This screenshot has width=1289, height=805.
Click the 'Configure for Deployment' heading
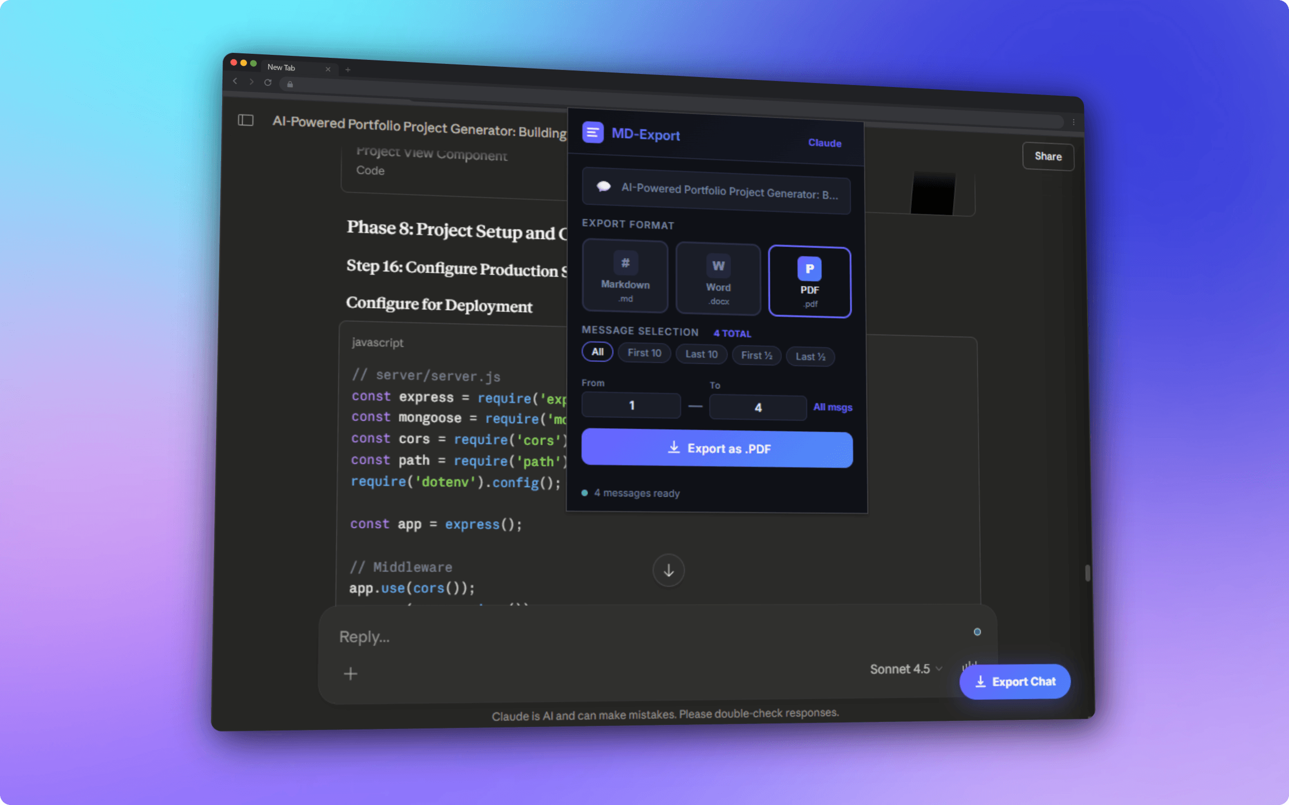(439, 304)
